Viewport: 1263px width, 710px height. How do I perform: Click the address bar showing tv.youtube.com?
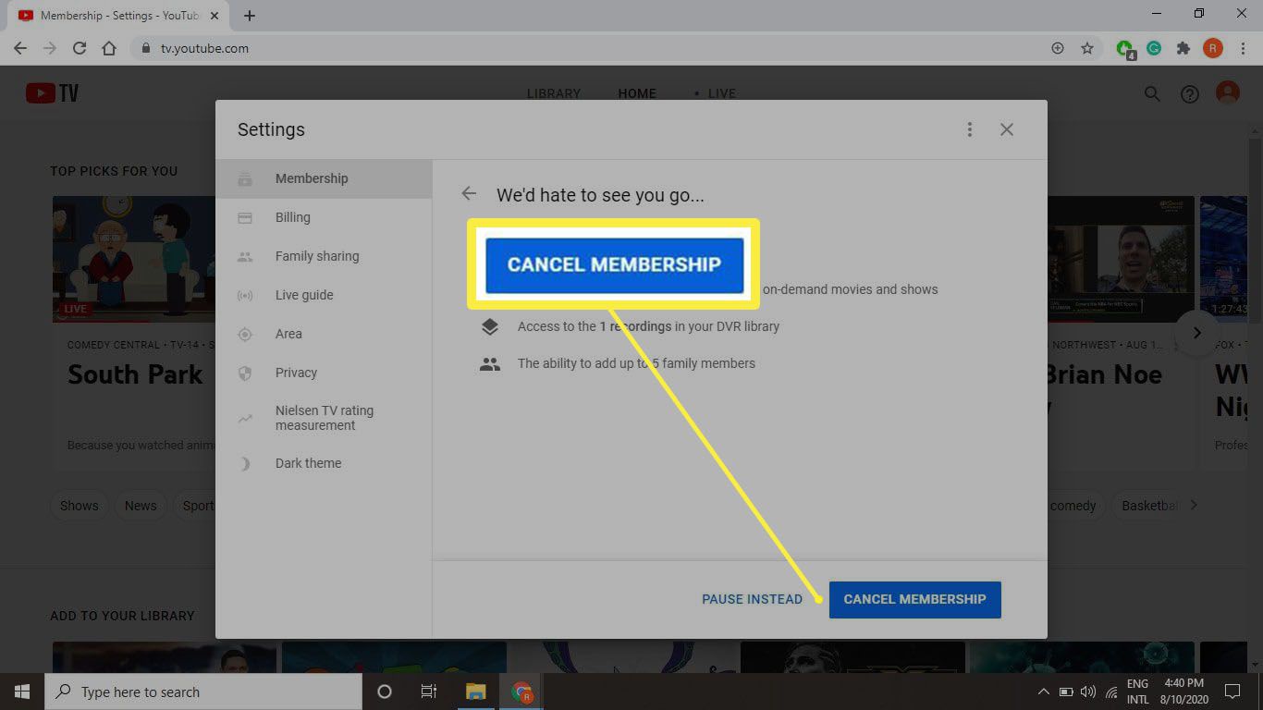[592, 48]
